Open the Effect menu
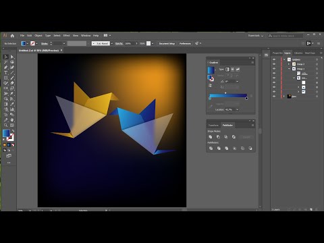This screenshot has height=243, width=324. click(66, 36)
